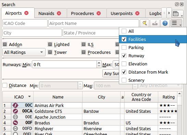Increase runway minimum length stepper
The width and height of the screenshot is (187, 135).
tap(99, 63)
